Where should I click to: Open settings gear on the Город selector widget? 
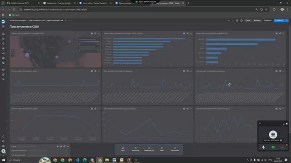(x=61, y=146)
